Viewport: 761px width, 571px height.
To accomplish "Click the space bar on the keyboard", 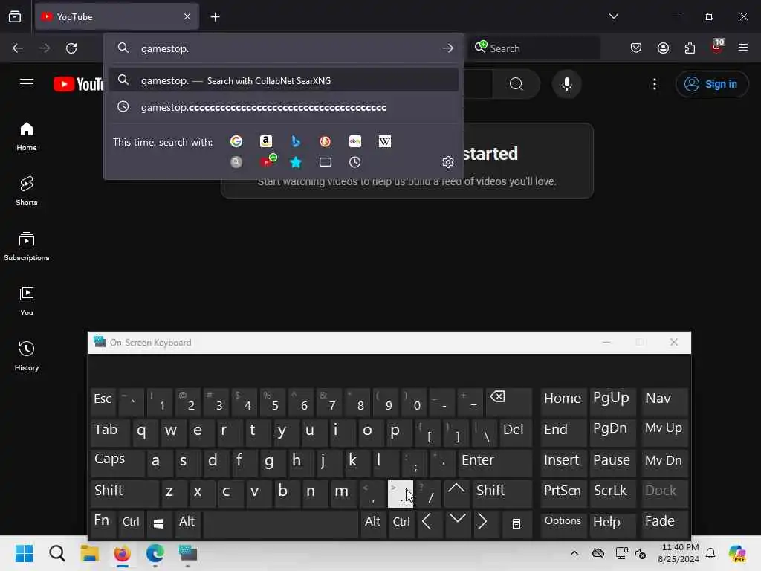I will point(280,523).
